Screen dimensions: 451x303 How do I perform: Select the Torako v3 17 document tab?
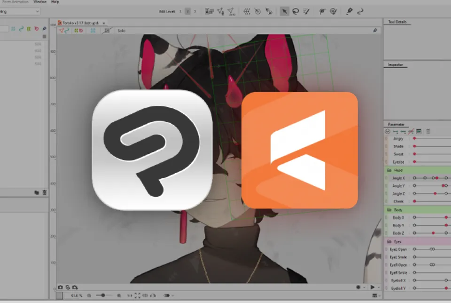click(80, 23)
